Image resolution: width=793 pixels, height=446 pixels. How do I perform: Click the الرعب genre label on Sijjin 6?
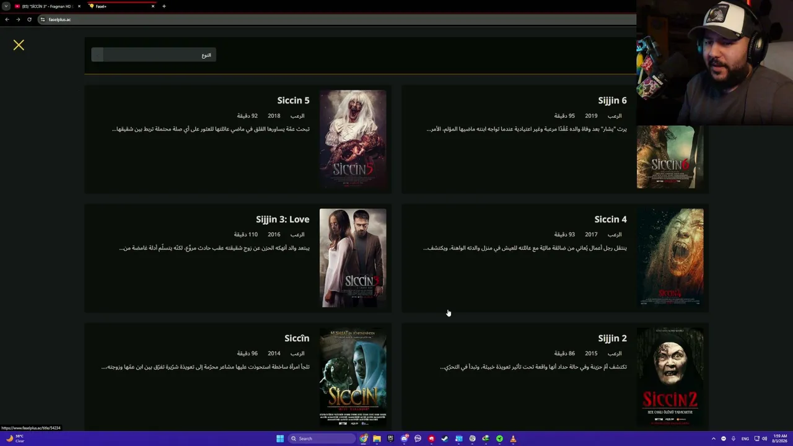[x=615, y=116]
